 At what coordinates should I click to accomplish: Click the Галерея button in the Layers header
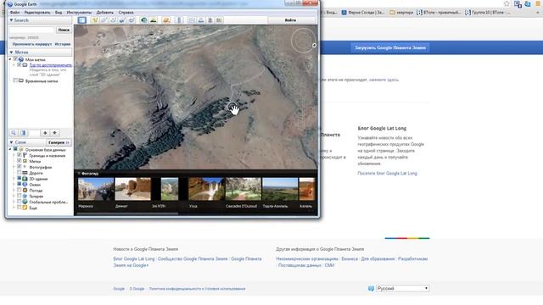click(x=59, y=142)
